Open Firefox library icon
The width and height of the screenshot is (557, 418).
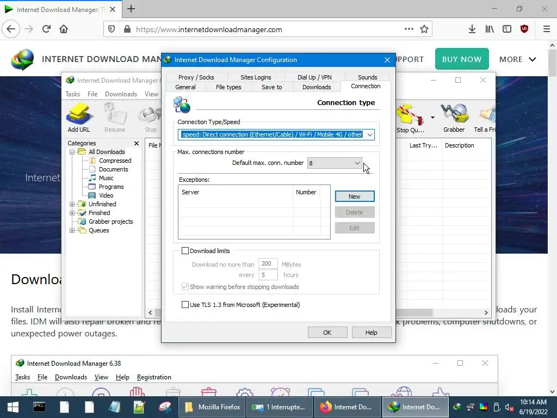pos(490,29)
